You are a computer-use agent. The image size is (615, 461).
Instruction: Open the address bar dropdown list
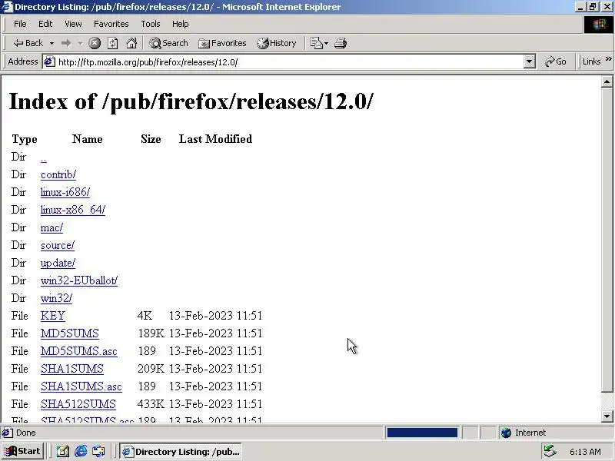(x=529, y=61)
